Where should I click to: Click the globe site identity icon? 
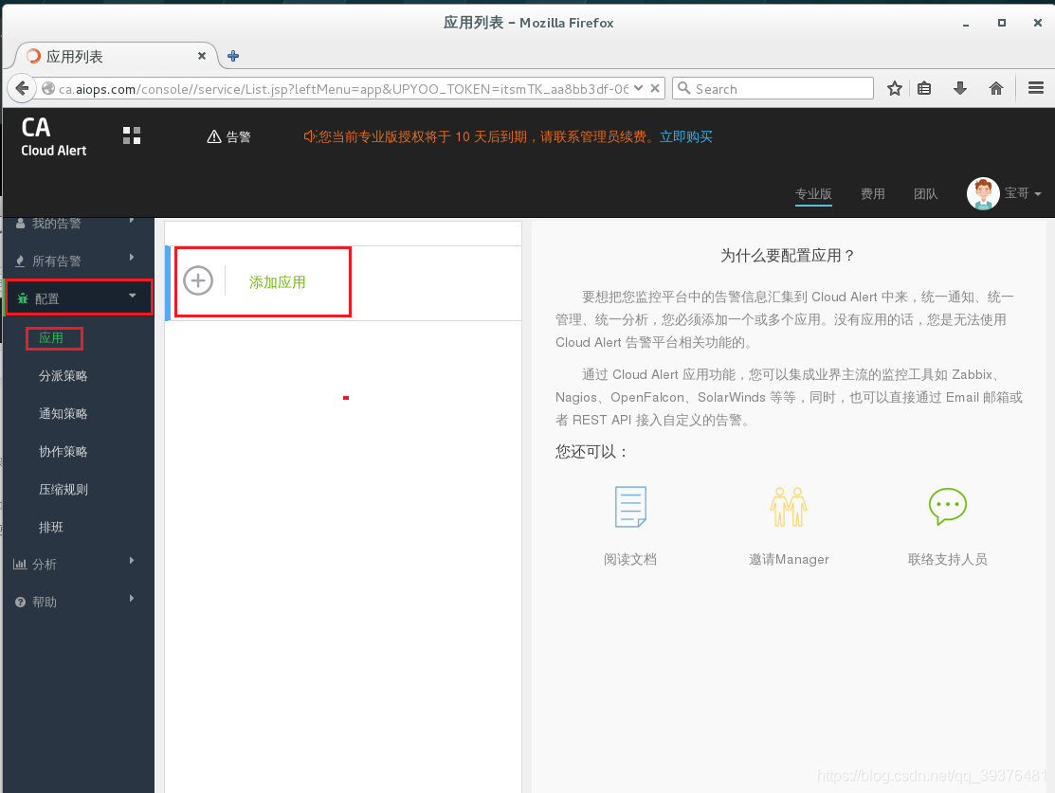click(47, 89)
